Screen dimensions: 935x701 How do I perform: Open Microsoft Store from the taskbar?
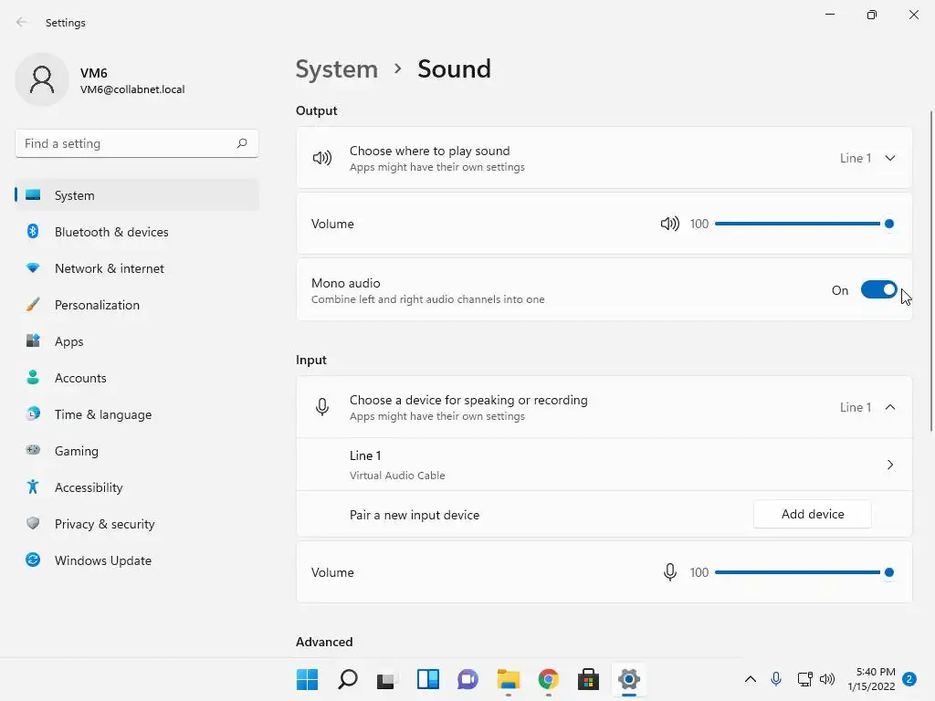(588, 679)
